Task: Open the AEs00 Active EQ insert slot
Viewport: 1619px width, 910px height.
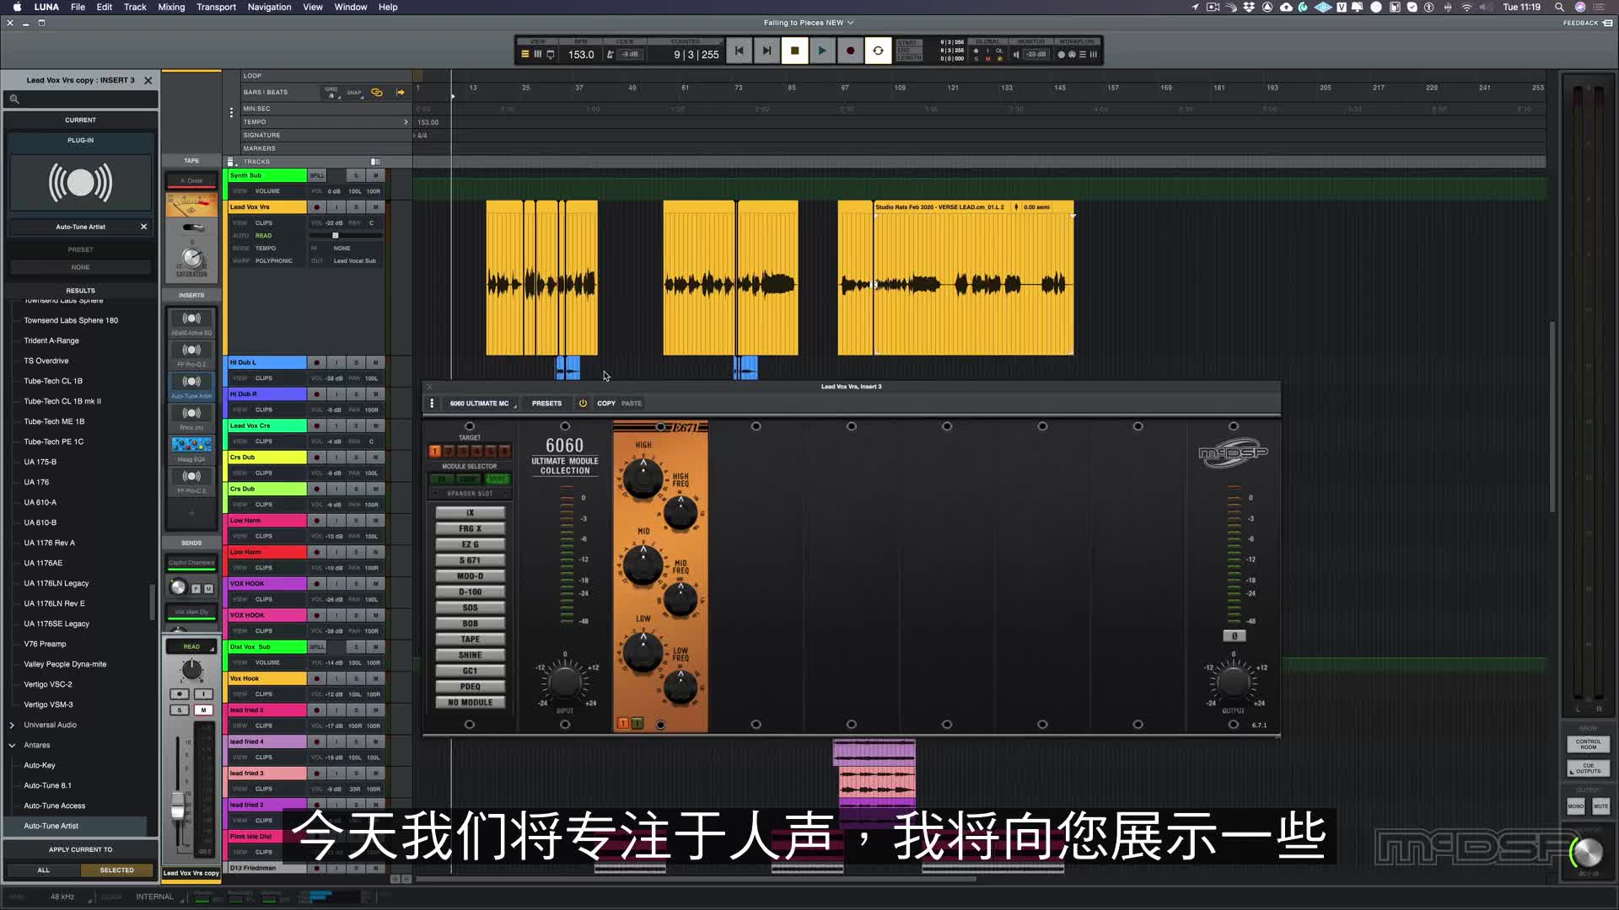Action: [x=191, y=323]
